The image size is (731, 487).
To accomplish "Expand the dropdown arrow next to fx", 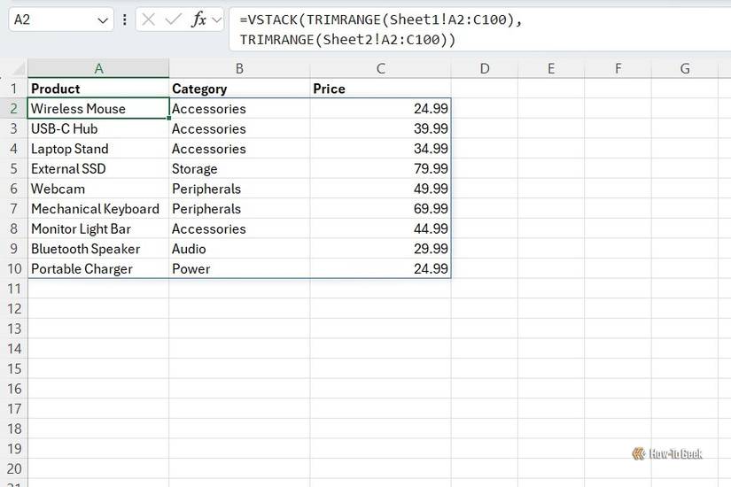I will (217, 20).
